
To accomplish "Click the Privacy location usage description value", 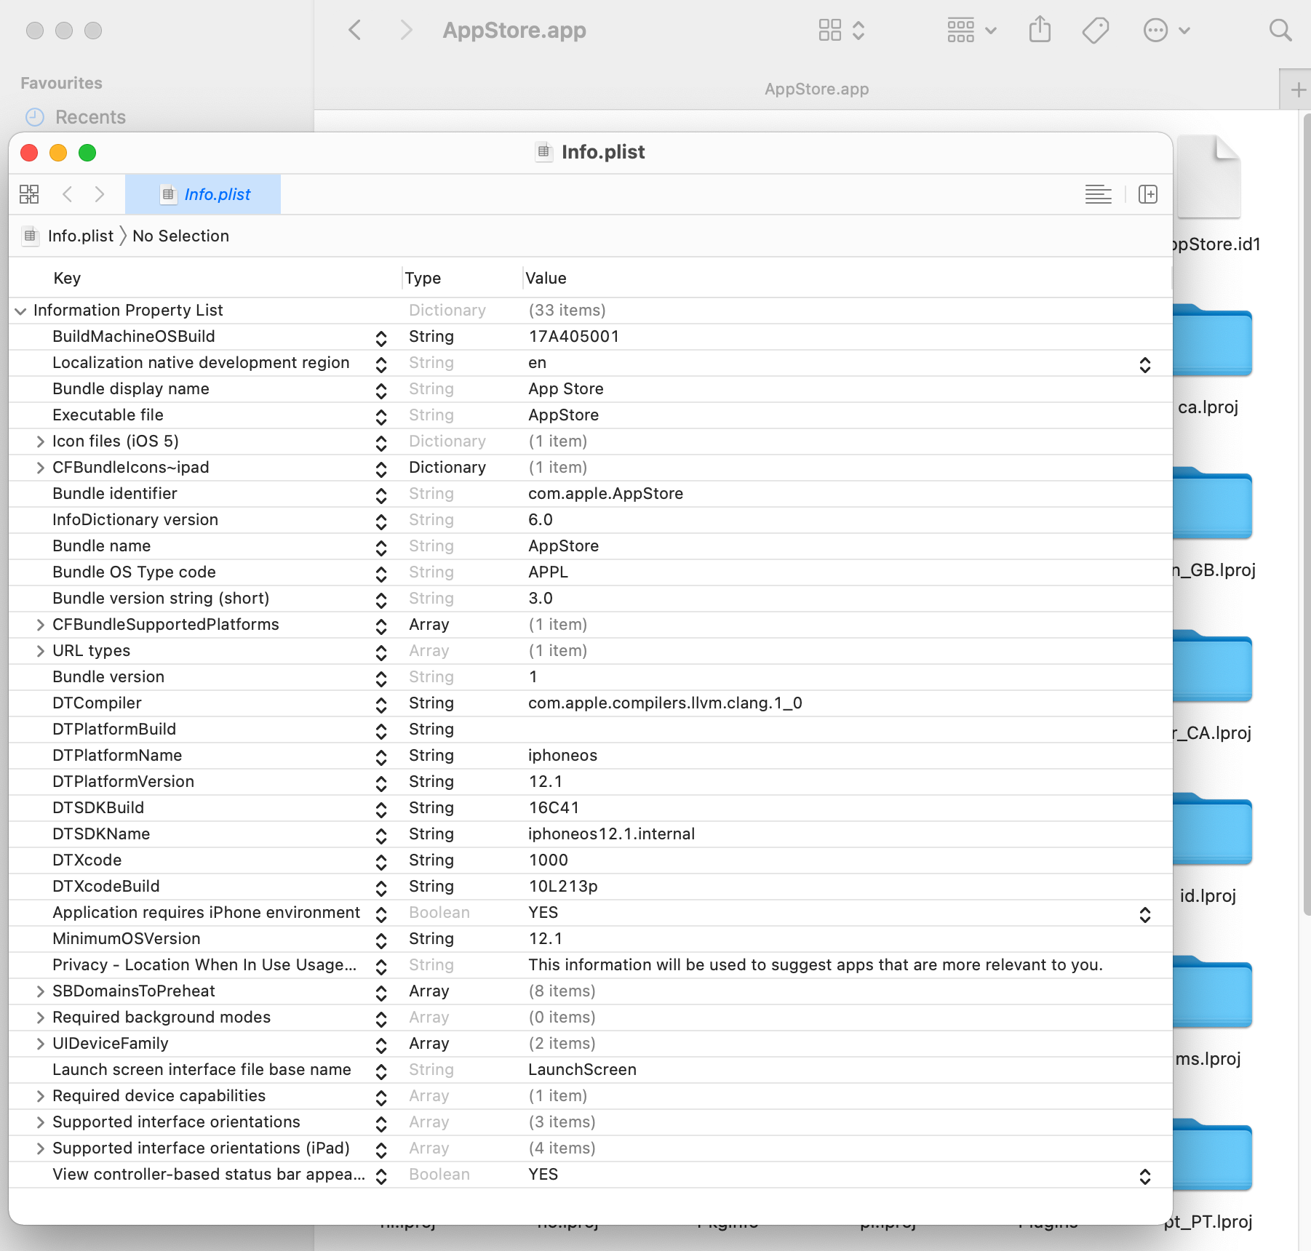I will coord(816,965).
